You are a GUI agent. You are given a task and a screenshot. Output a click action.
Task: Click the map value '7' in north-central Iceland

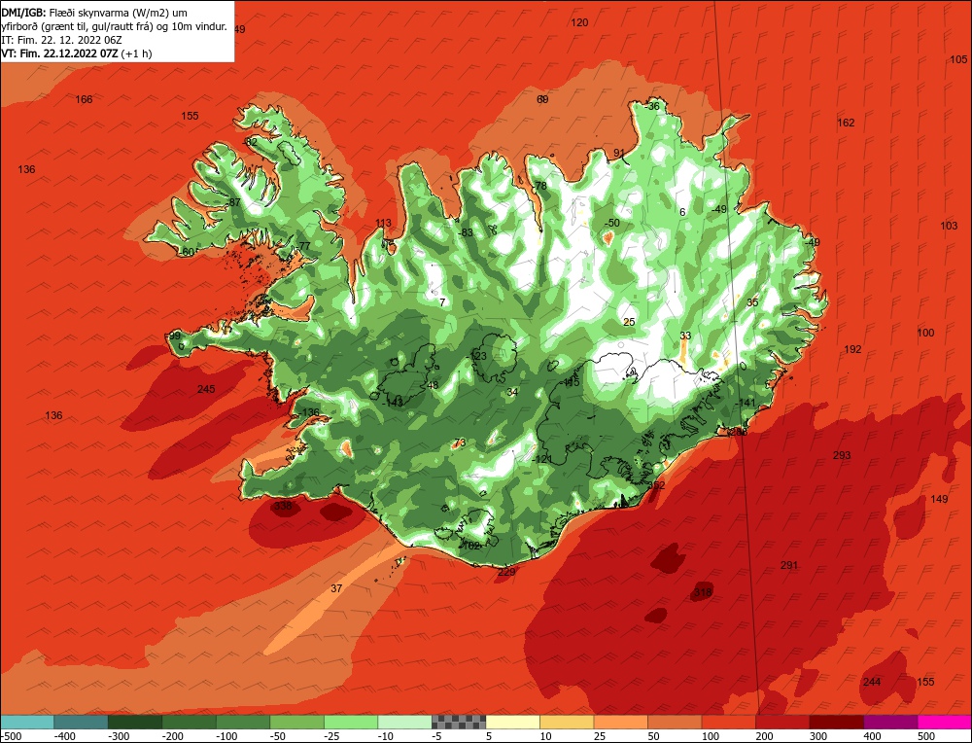tap(442, 302)
